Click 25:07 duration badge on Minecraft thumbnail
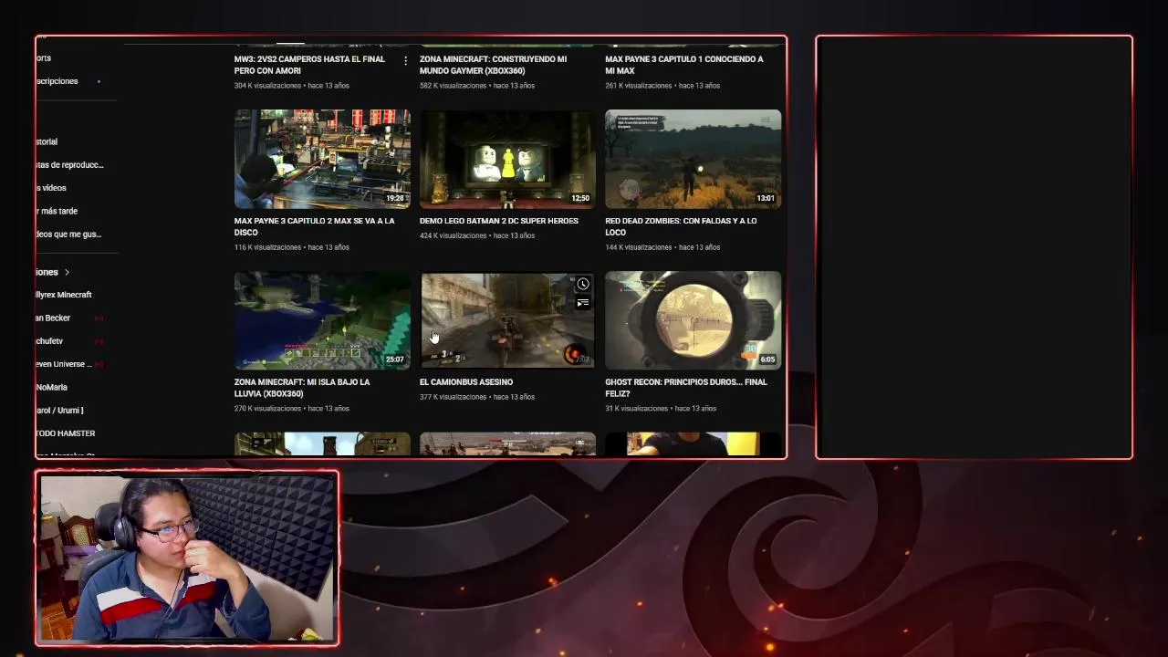This screenshot has width=1168, height=657. [394, 360]
